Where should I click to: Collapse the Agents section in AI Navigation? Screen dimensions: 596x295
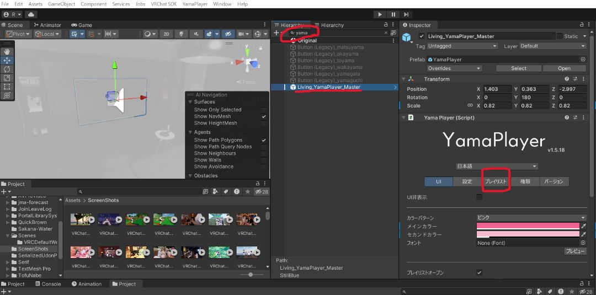190,132
